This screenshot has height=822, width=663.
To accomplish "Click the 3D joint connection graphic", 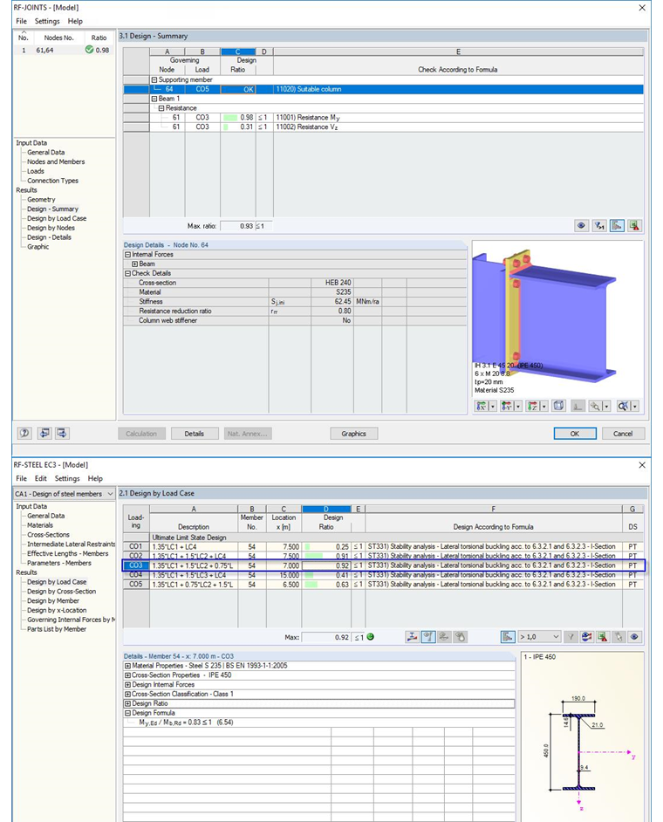I will pyautogui.click(x=545, y=316).
